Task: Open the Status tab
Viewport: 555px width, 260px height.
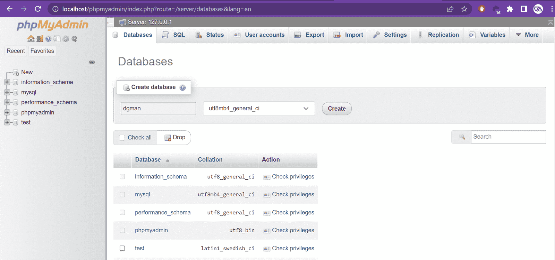Action: (209, 35)
